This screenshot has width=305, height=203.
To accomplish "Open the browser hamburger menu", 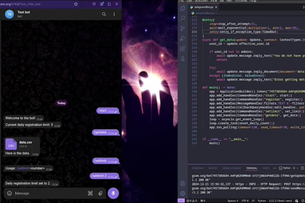I will 117,4.
